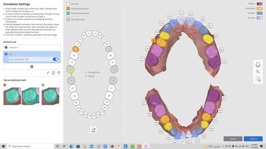
Task: Click the taskbar search box
Action: (30, 146)
